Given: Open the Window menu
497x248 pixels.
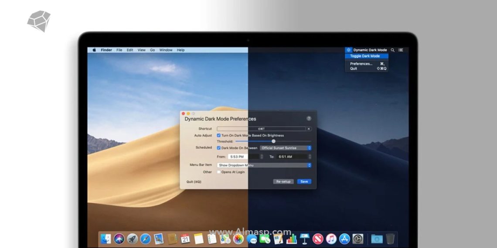Looking at the screenshot, I should tap(166, 50).
